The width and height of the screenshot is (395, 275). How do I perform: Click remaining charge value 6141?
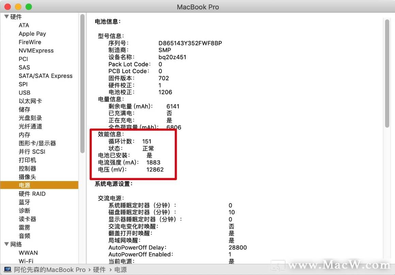(173, 106)
